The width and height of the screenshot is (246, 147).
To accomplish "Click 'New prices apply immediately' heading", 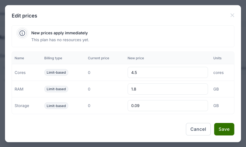I will [59, 33].
